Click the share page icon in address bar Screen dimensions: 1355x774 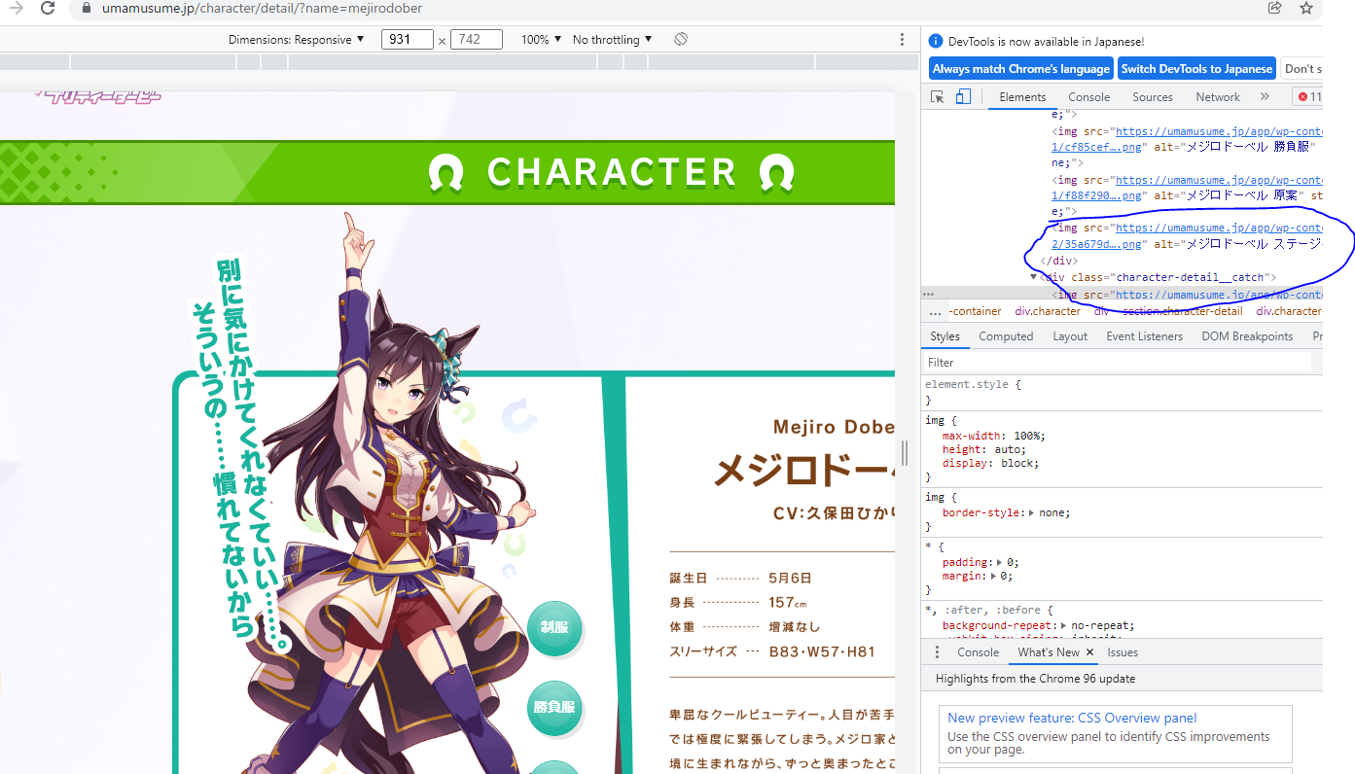tap(1275, 8)
